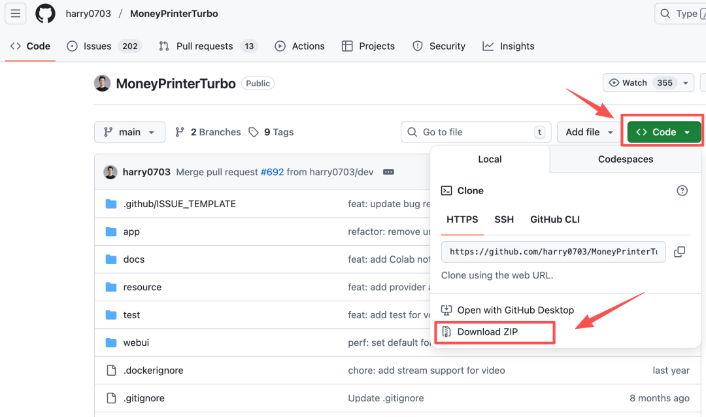
Task: Open the Watch options dropdown arrow
Action: pyautogui.click(x=685, y=83)
